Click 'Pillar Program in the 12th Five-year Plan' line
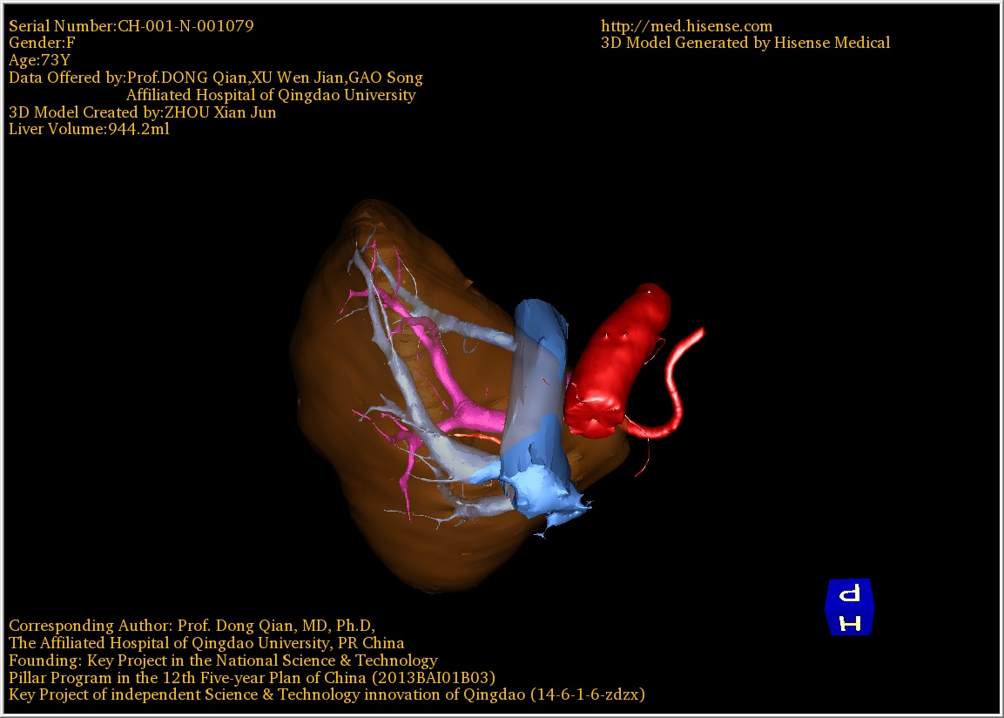The height and width of the screenshot is (718, 1004). click(x=252, y=677)
